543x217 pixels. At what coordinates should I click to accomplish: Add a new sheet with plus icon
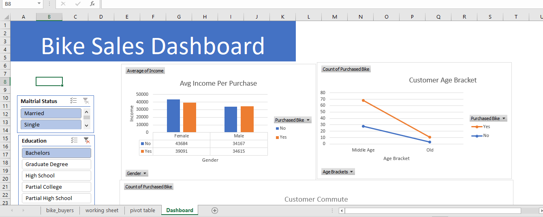[215, 210]
